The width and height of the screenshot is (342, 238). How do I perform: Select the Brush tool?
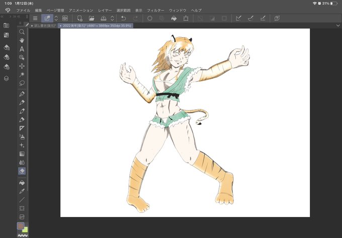click(22, 111)
